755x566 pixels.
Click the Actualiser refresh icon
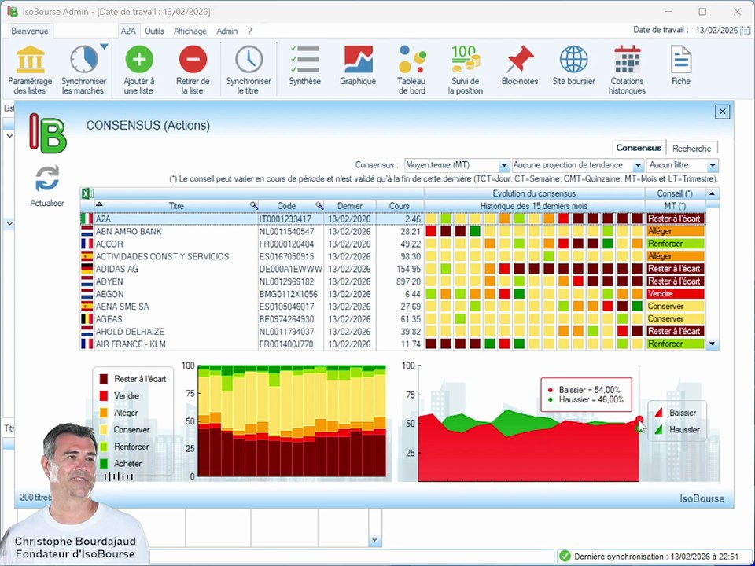pyautogui.click(x=47, y=178)
